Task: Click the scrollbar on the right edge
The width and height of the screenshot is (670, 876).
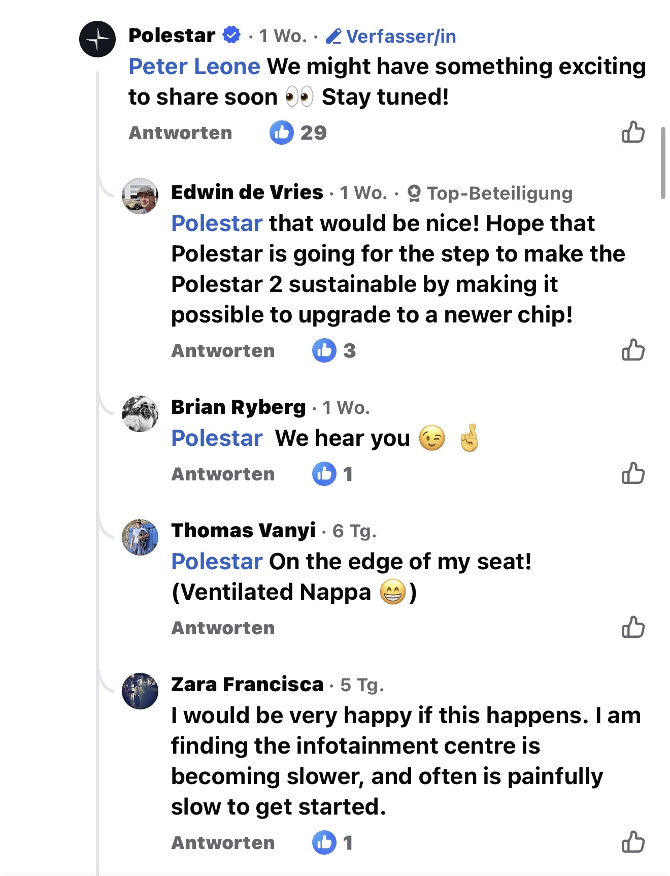Action: tap(662, 163)
